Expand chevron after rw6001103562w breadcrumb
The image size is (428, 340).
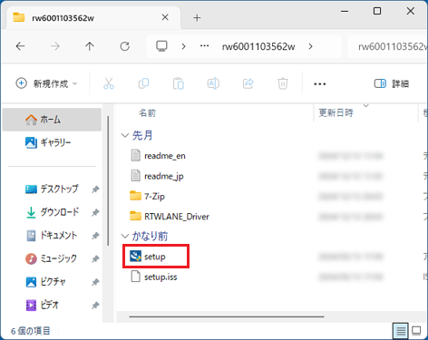pos(310,46)
